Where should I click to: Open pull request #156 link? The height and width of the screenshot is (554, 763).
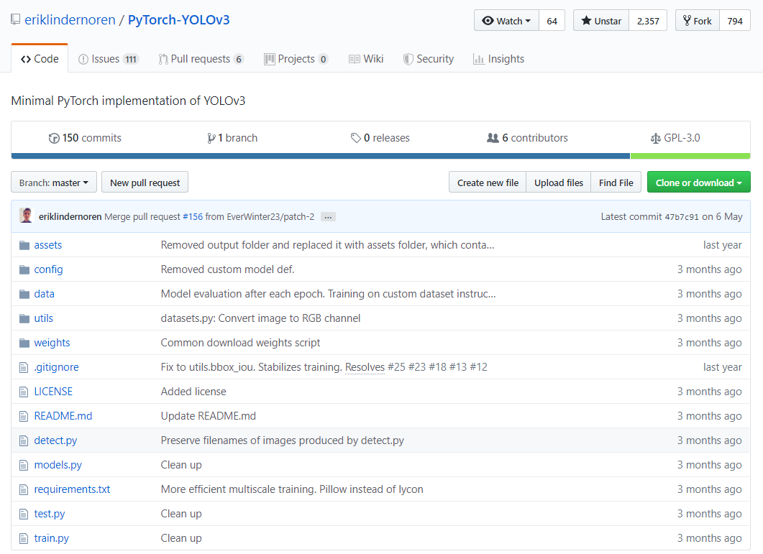pyautogui.click(x=193, y=216)
